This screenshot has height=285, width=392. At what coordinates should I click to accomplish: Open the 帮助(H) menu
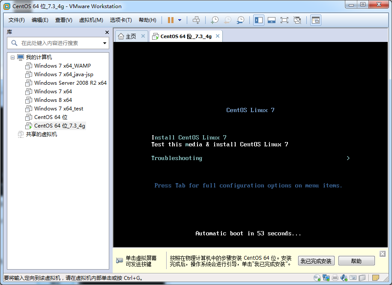pyautogui.click(x=147, y=20)
